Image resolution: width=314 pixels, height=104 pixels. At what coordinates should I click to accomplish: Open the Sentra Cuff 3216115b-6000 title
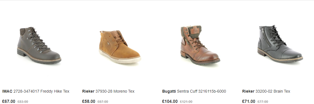[x=201, y=91]
